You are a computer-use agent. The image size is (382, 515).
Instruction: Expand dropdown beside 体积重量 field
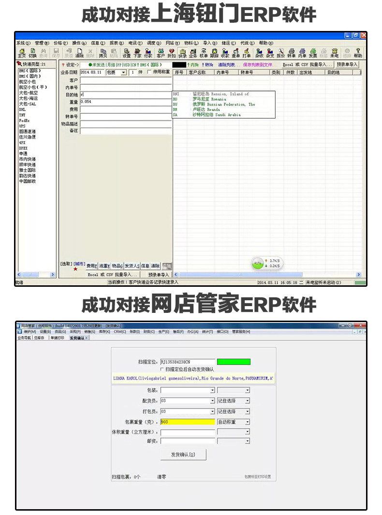click(x=247, y=431)
